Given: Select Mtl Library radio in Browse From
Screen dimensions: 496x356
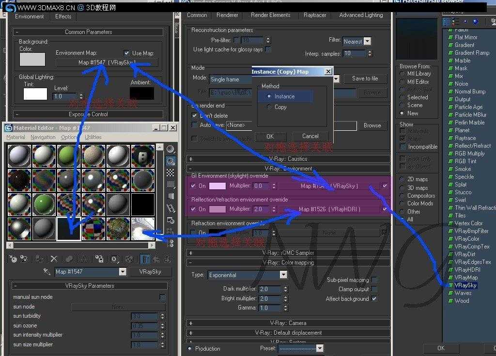Looking at the screenshot, I should (x=402, y=74).
